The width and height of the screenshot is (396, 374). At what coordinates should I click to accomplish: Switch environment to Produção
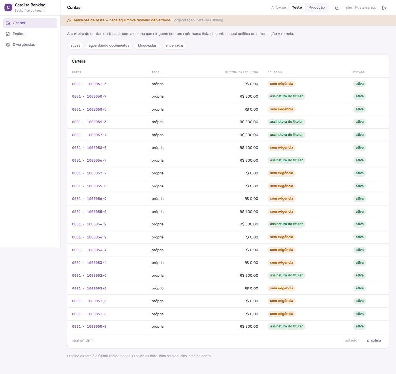[316, 7]
